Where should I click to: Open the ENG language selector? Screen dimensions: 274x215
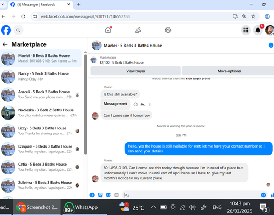217,207
